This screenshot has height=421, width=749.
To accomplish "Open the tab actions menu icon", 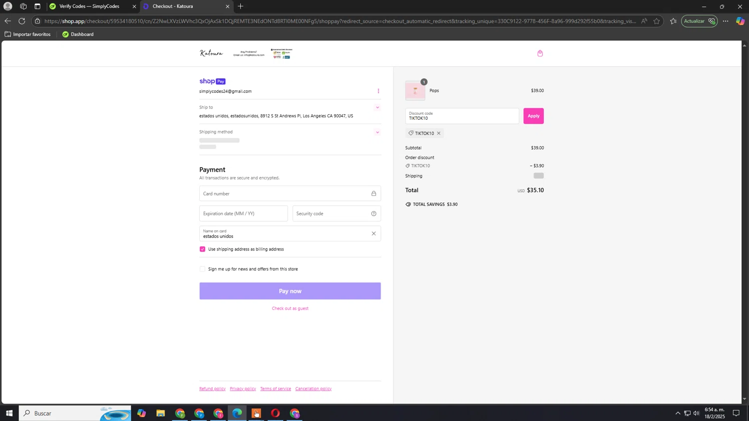I will (37, 6).
